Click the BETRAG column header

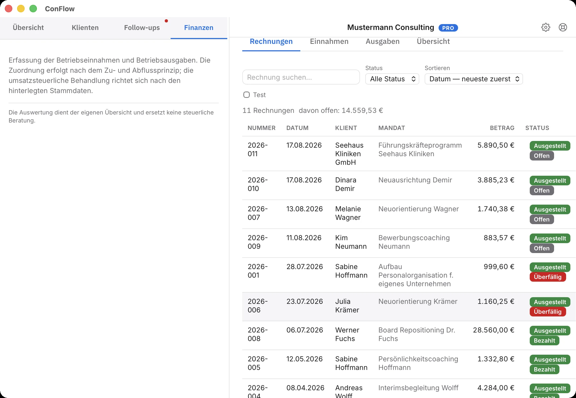click(502, 128)
